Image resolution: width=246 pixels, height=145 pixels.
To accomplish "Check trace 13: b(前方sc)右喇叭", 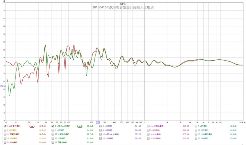I will pyautogui.click(x=101, y=134).
